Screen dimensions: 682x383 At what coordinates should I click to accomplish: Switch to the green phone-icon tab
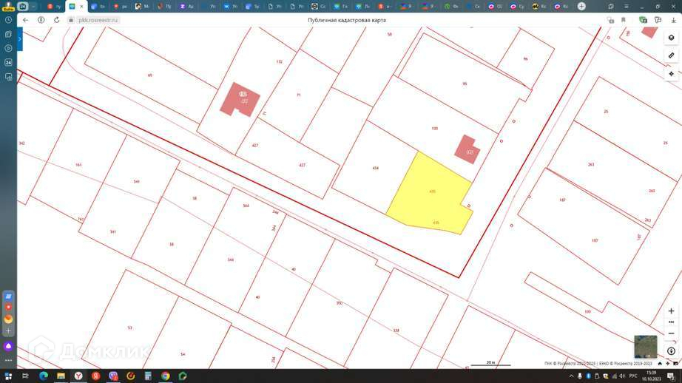click(451, 7)
